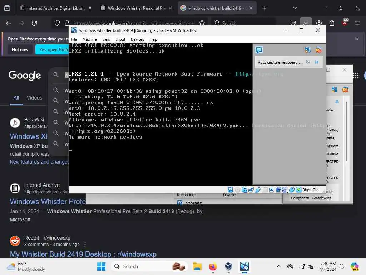Click the tracking protection shield icon
Viewport: 366px width, 275px height.
[57, 23]
